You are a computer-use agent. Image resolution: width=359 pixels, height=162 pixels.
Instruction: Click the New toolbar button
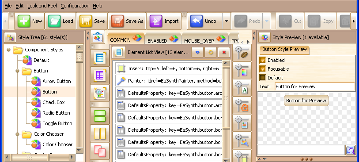(30, 21)
